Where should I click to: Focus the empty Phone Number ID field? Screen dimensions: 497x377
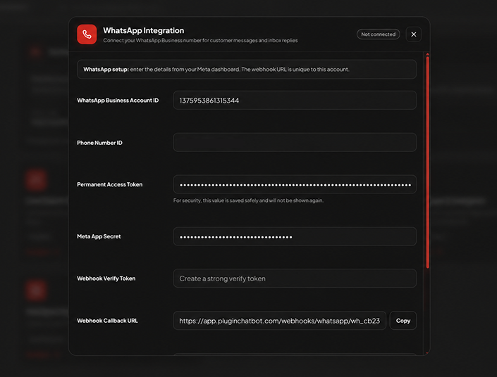(295, 142)
